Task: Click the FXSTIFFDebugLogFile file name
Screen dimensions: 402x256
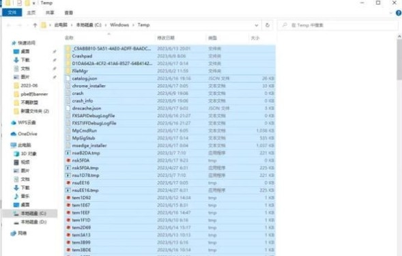Action: coord(94,123)
